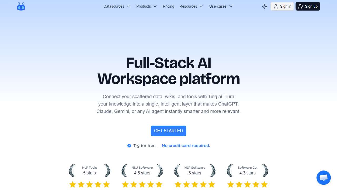Select the Software Co. 4.3 stars badge
337x190 pixels.
tap(247, 170)
